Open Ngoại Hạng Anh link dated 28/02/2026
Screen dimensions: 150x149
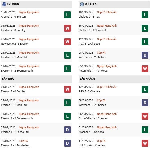(29, 39)
